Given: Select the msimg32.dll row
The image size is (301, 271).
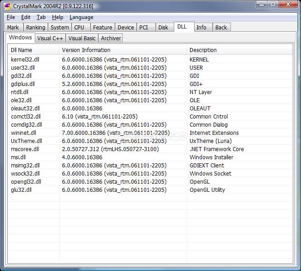Looking at the screenshot, I should [x=150, y=166].
